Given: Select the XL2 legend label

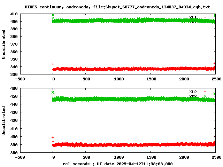Looking at the screenshot, I should [193, 92].
